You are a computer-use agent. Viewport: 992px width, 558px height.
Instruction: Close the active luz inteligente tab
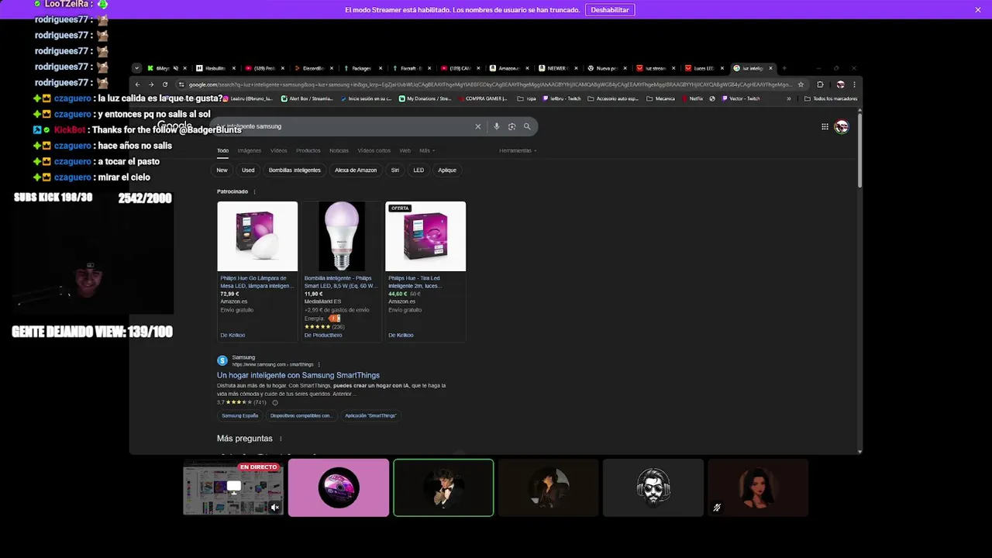(770, 68)
